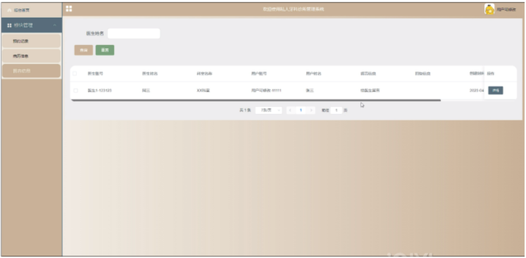Open the 预约记录 sidebar item
Image resolution: width=526 pixels, height=258 pixels.
tap(31, 41)
